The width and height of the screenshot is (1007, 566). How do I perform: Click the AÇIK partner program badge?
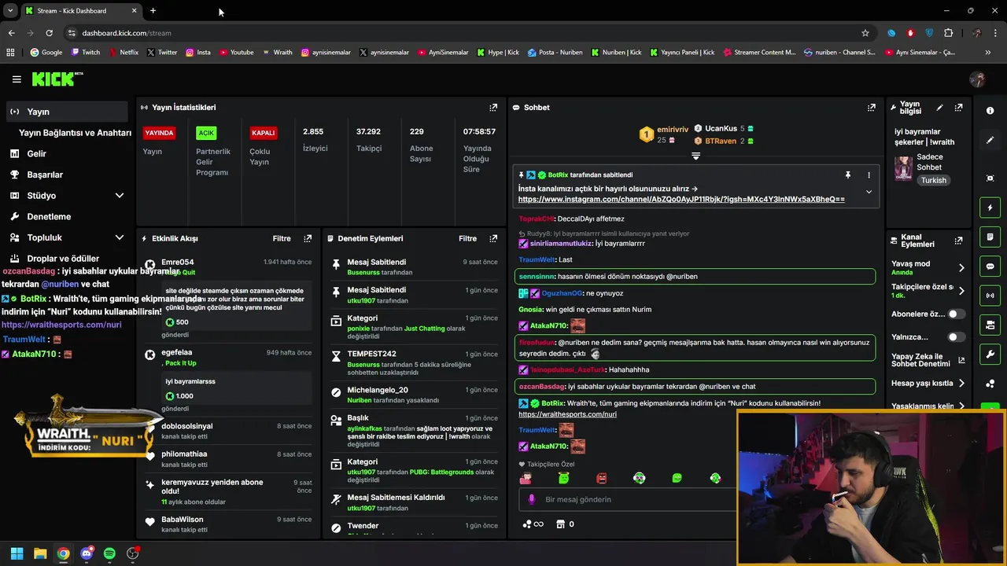[x=206, y=133]
